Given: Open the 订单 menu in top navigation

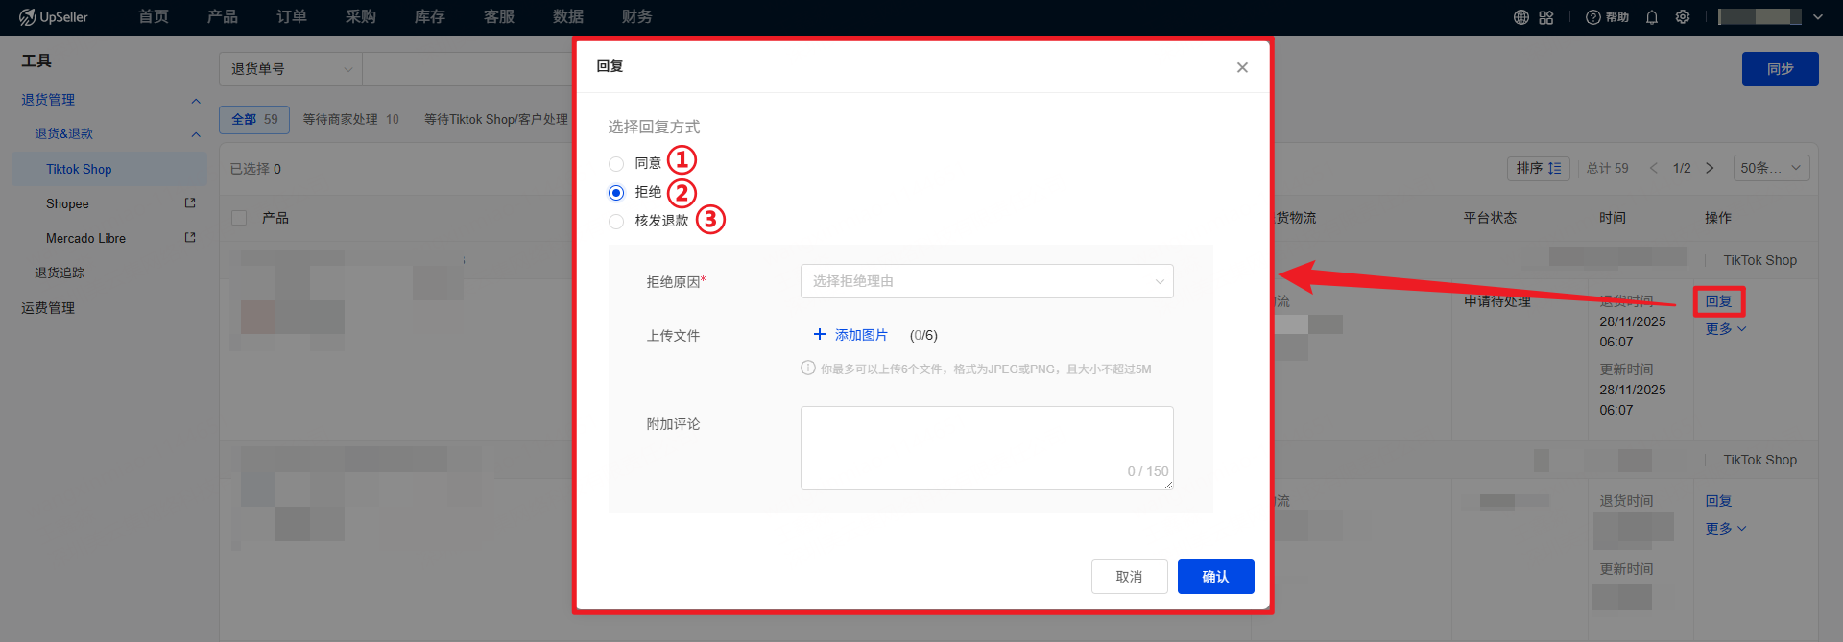Looking at the screenshot, I should tap(292, 17).
